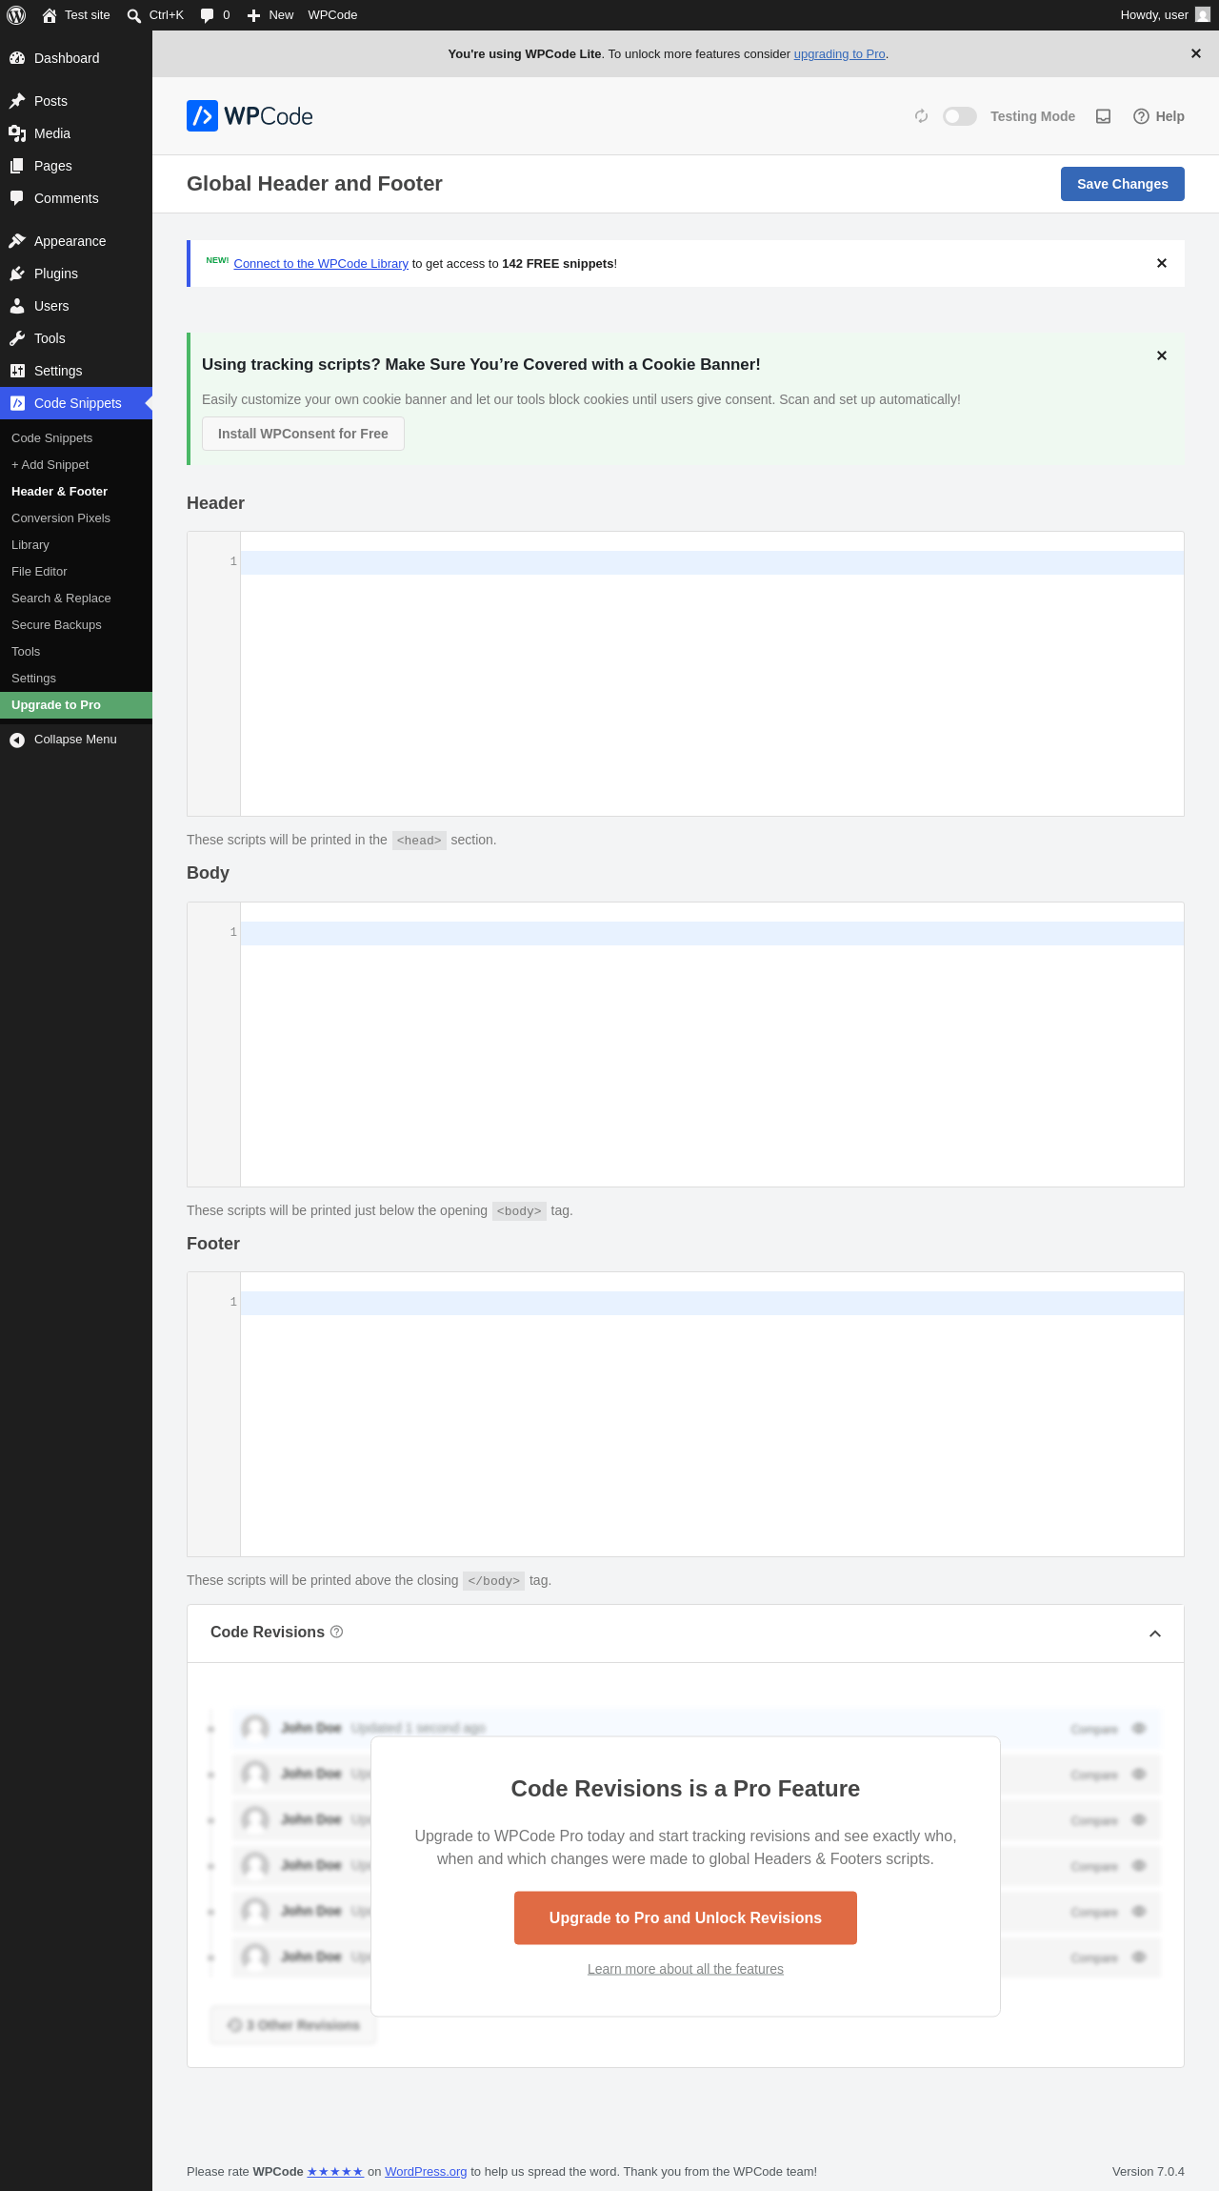Open the Media menu

tap(76, 133)
